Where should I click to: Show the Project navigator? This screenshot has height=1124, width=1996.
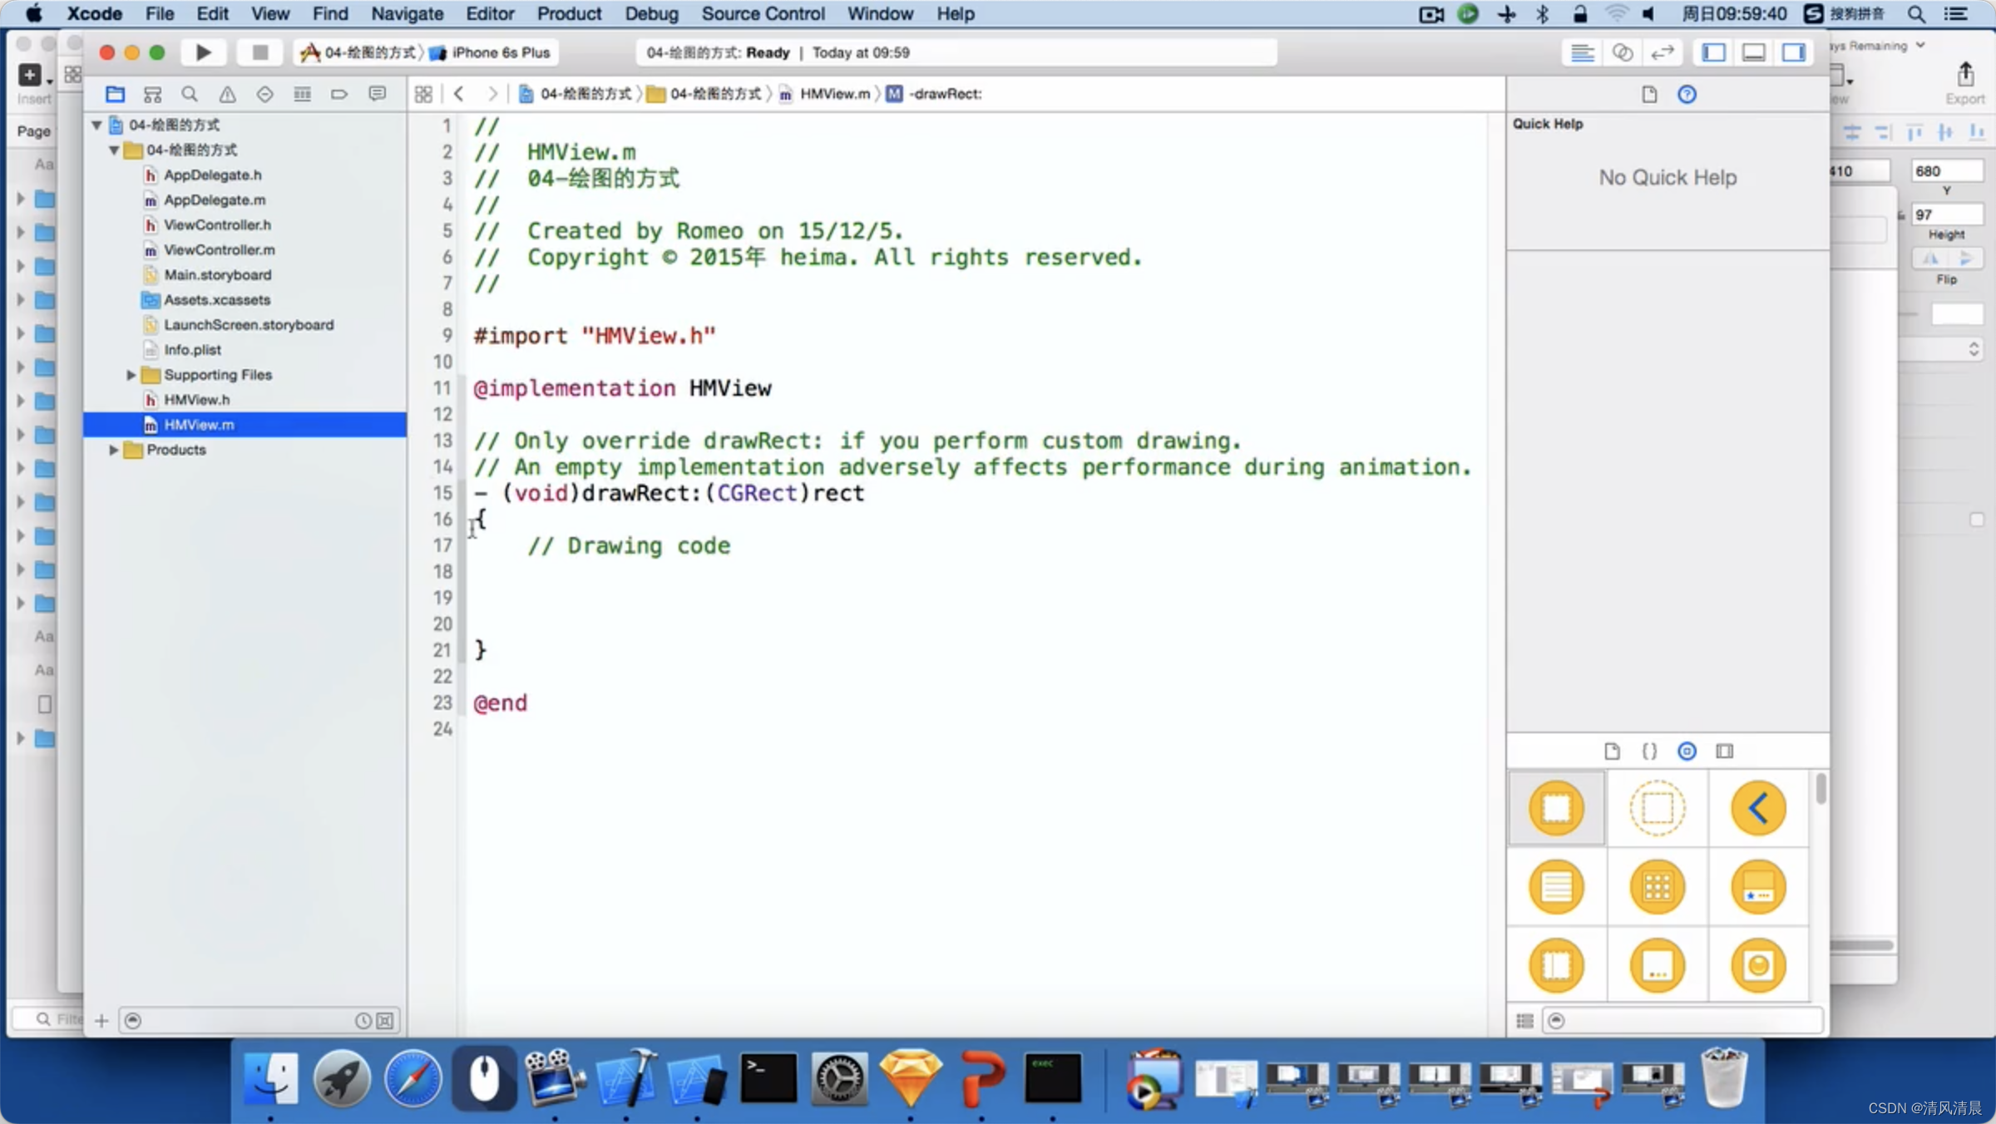coord(115,94)
